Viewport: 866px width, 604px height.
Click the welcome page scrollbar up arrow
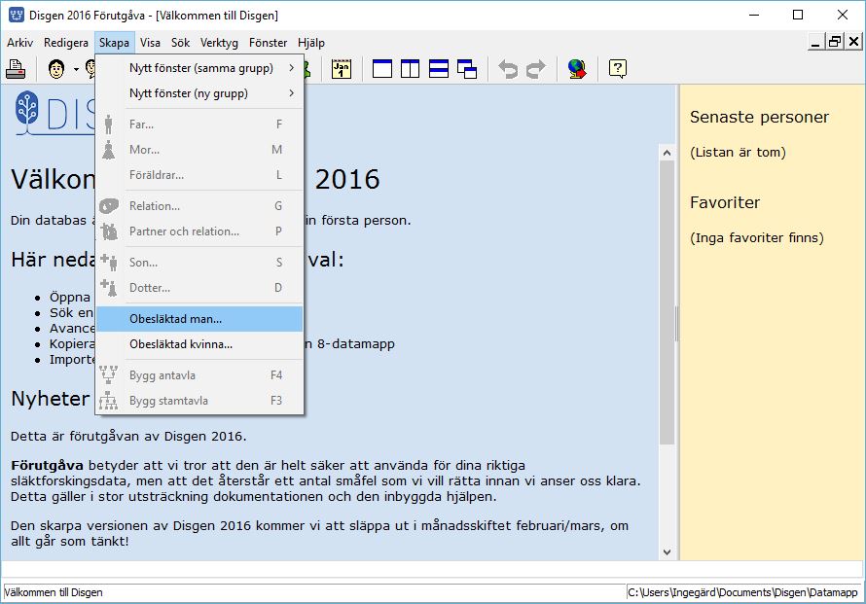[x=668, y=153]
